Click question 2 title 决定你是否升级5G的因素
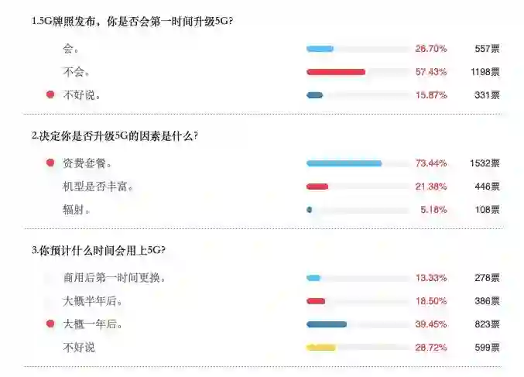524x377 pixels. (x=115, y=135)
